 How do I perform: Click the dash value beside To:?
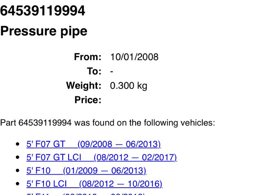(112, 71)
